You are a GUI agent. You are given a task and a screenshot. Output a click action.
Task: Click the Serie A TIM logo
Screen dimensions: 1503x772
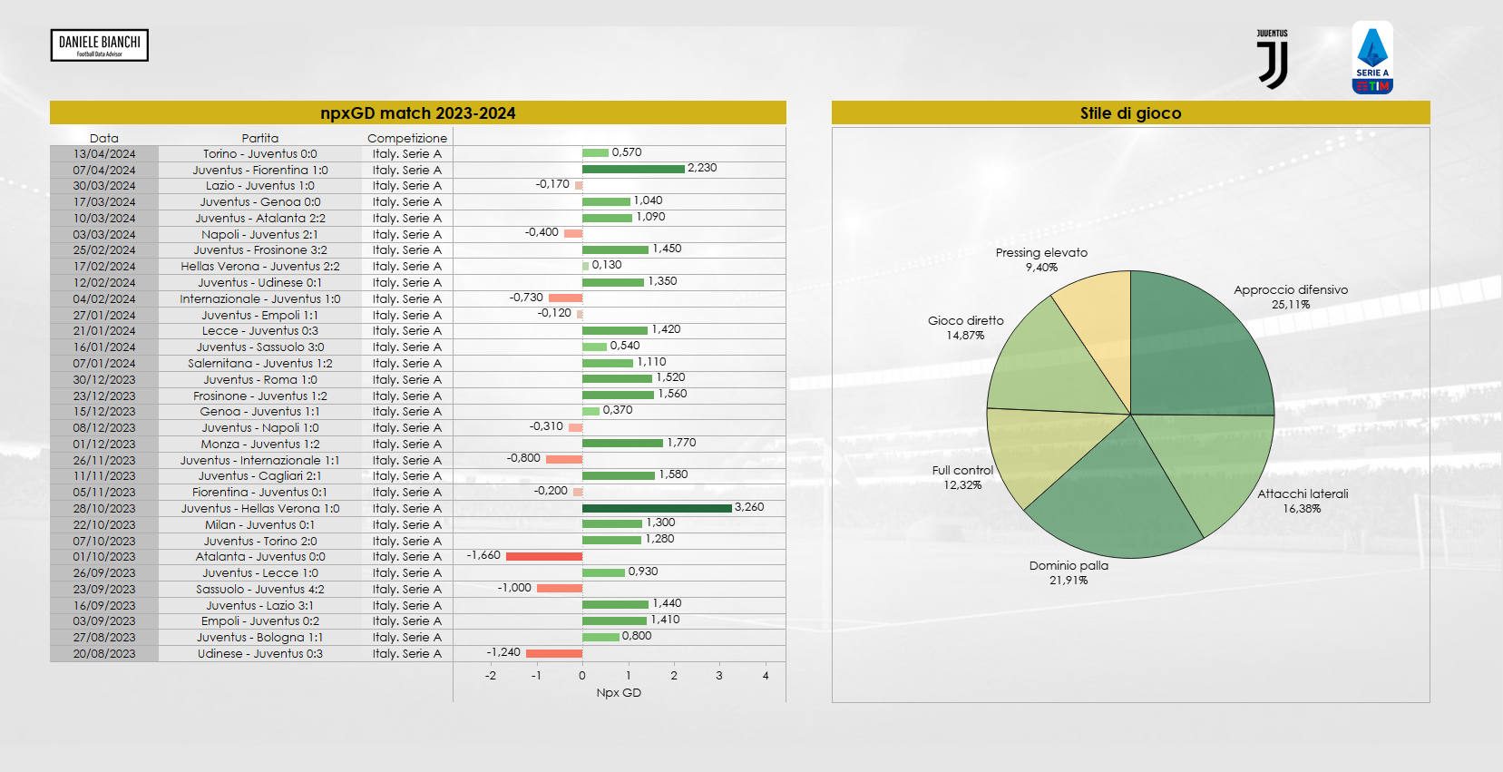(1371, 58)
